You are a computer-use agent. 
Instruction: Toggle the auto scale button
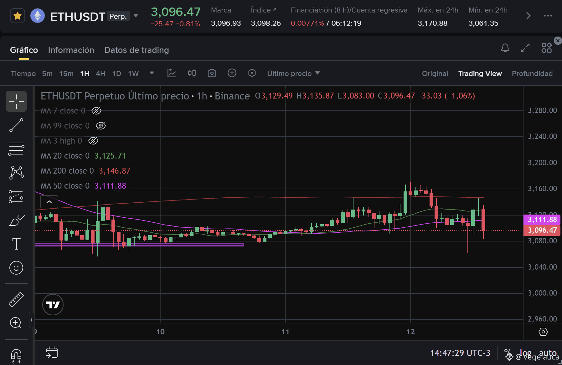coord(548,353)
